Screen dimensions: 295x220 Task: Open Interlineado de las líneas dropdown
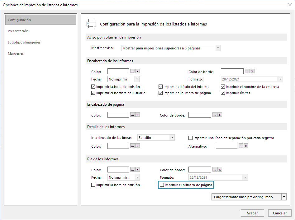[172, 138]
